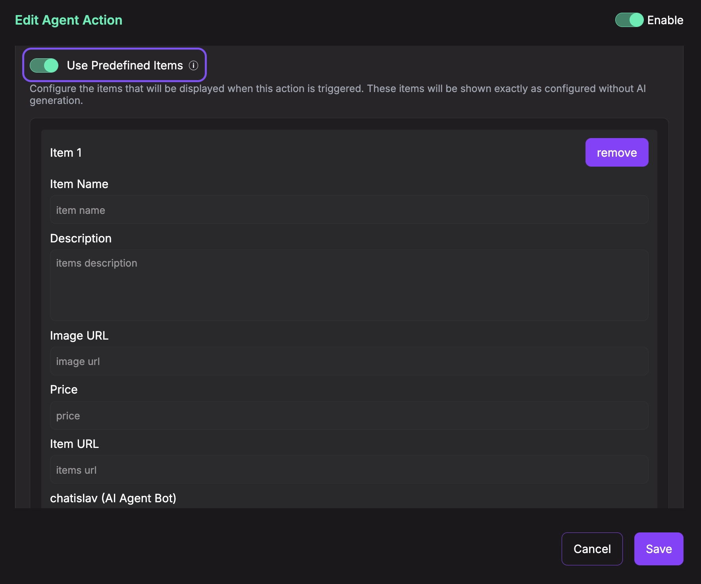Click the items url input field
The image size is (701, 584).
349,469
